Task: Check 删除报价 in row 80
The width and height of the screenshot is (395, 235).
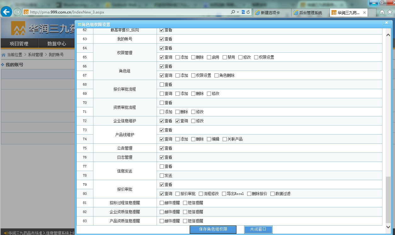Action: click(x=249, y=194)
